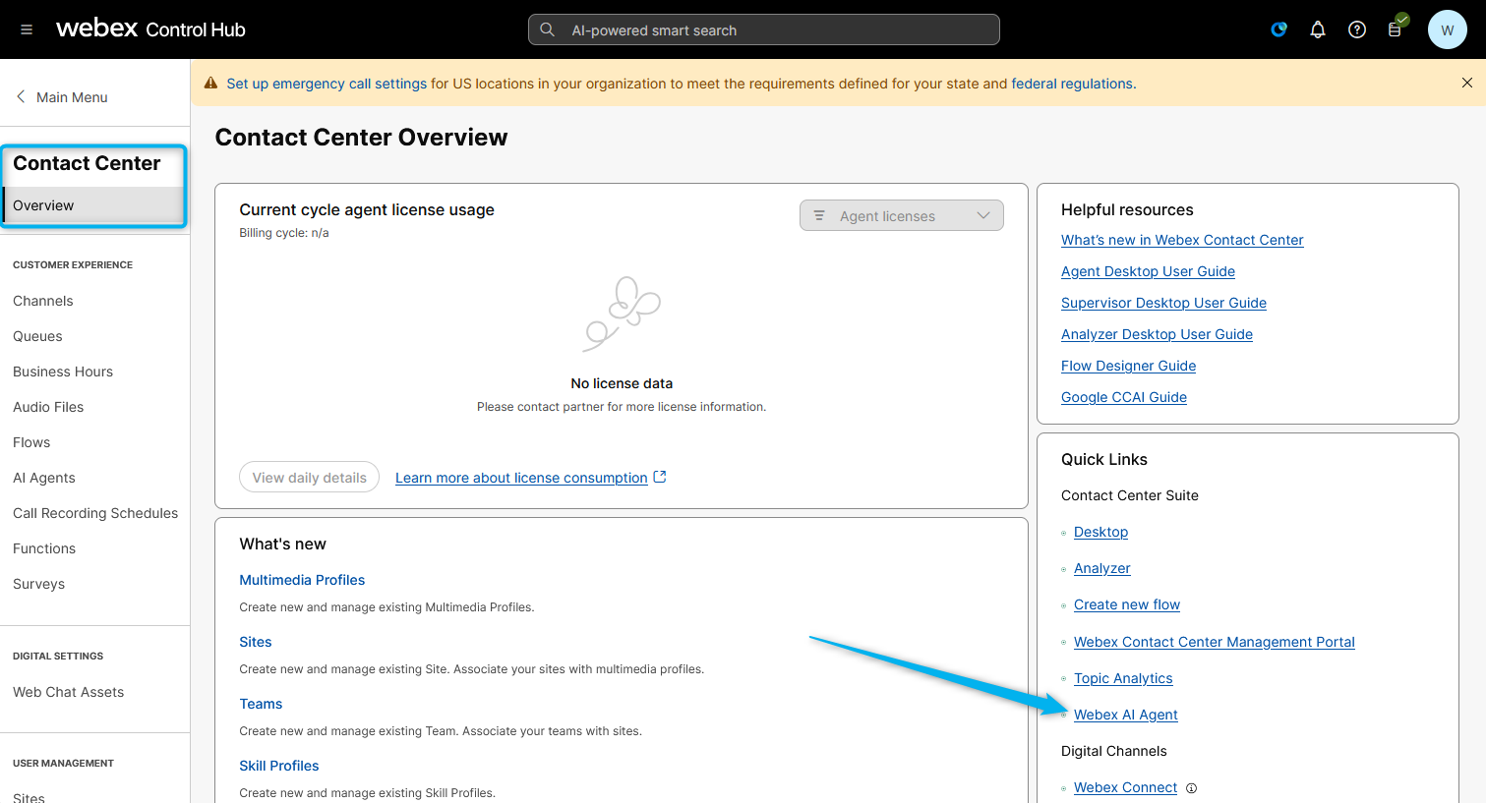
Task: Select Channels in the sidebar
Action: (43, 301)
